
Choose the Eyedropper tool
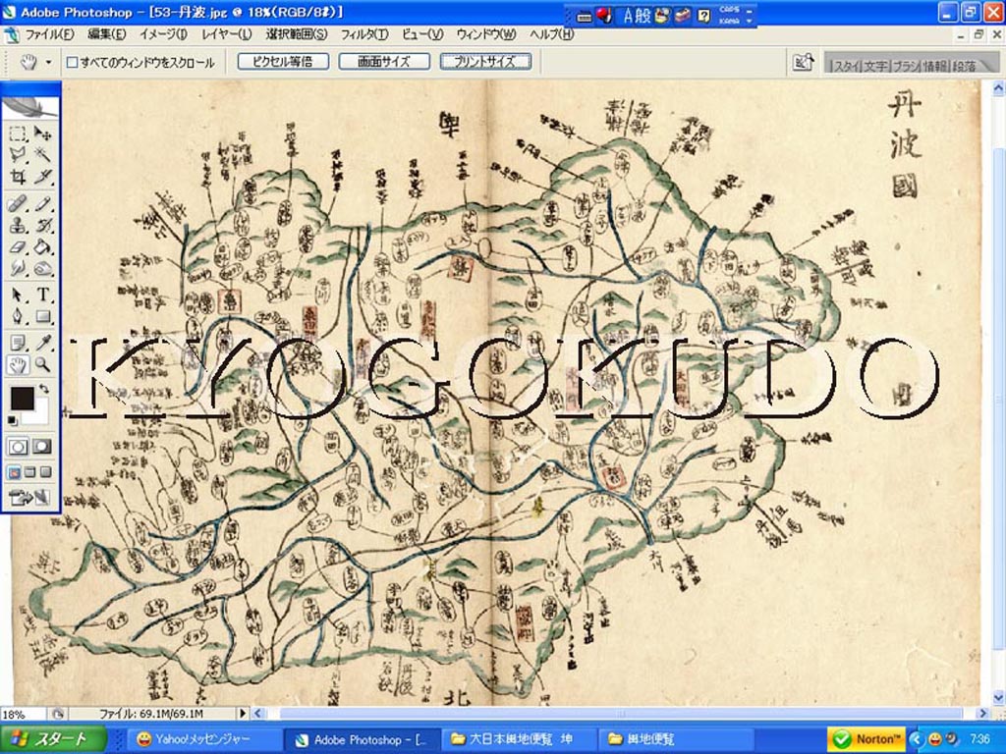pos(43,342)
